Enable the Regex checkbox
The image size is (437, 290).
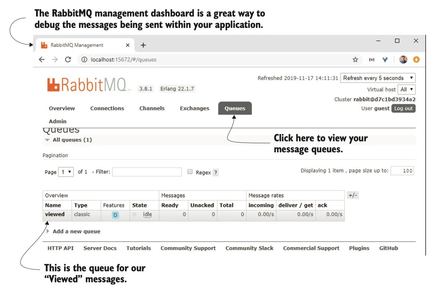click(x=190, y=172)
